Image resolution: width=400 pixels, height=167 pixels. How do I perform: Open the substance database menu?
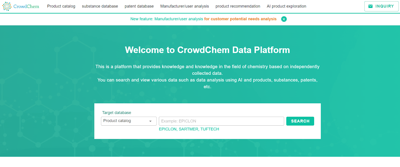click(100, 6)
